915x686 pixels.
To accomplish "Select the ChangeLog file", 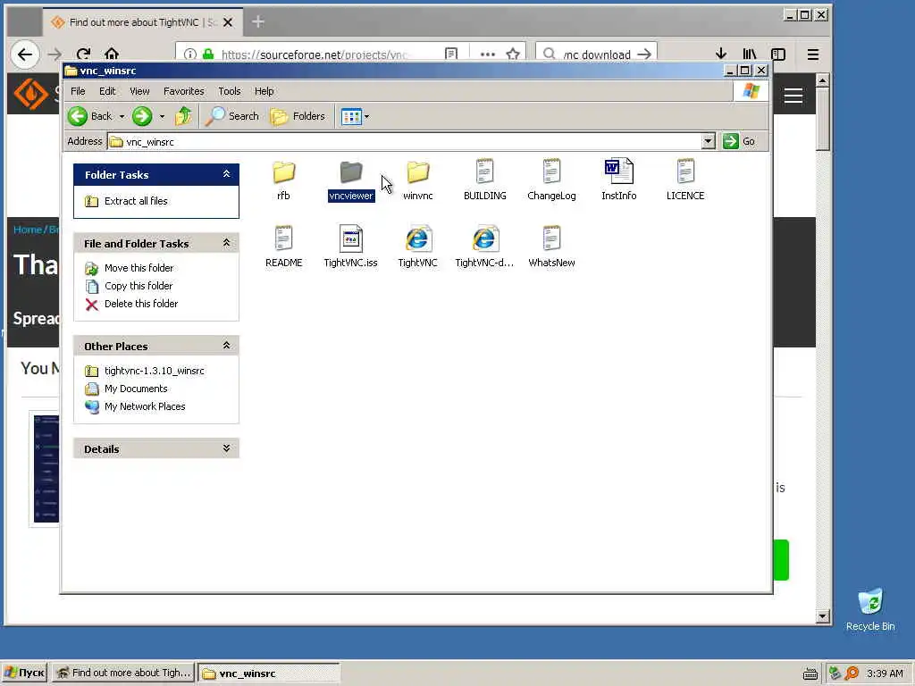I will coord(551,180).
